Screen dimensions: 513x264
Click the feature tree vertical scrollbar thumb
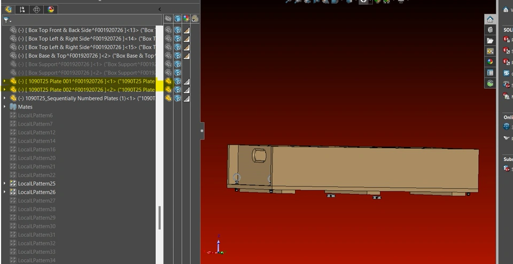click(160, 218)
